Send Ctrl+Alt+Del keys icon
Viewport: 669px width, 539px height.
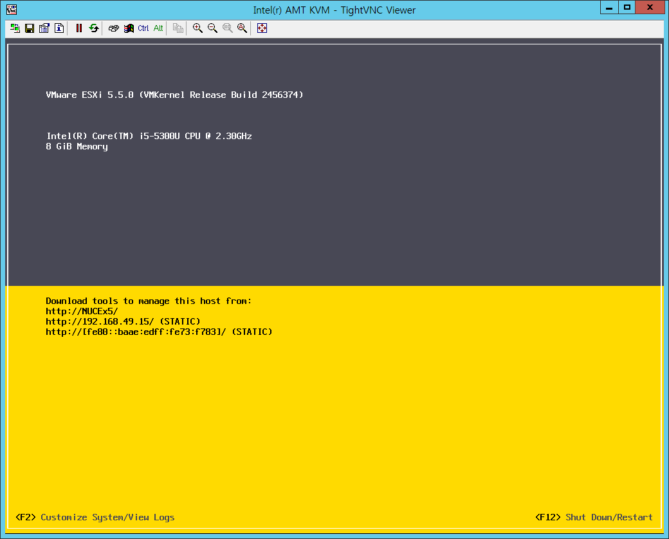coord(113,28)
